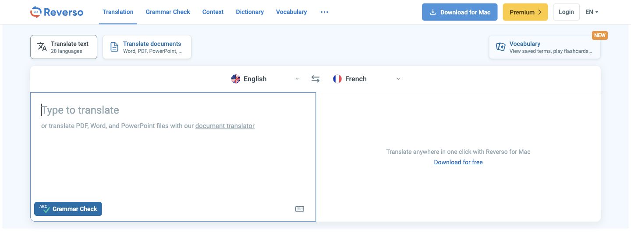Click the NEW badge on Vocabulary card

tap(600, 35)
